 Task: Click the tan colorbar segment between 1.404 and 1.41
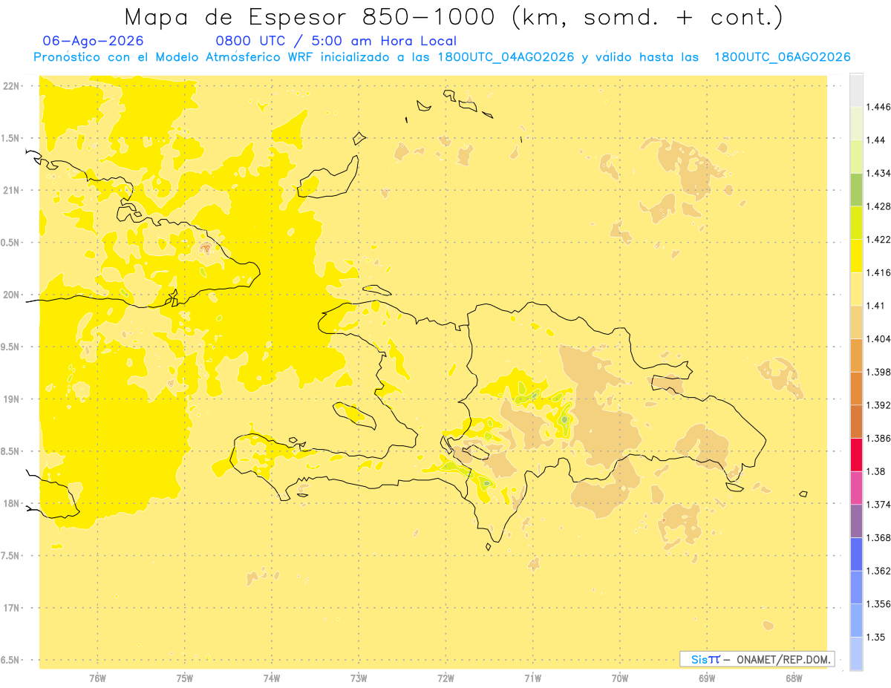click(857, 323)
